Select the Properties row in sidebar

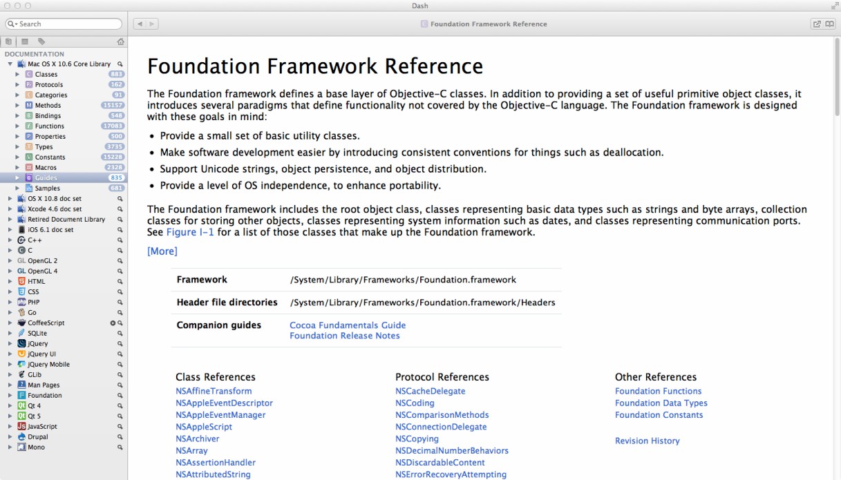pos(64,137)
